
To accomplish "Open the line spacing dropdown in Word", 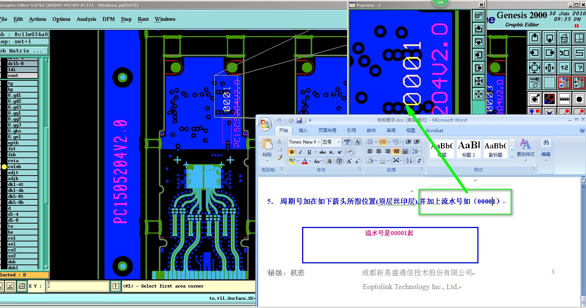I will coord(417,151).
